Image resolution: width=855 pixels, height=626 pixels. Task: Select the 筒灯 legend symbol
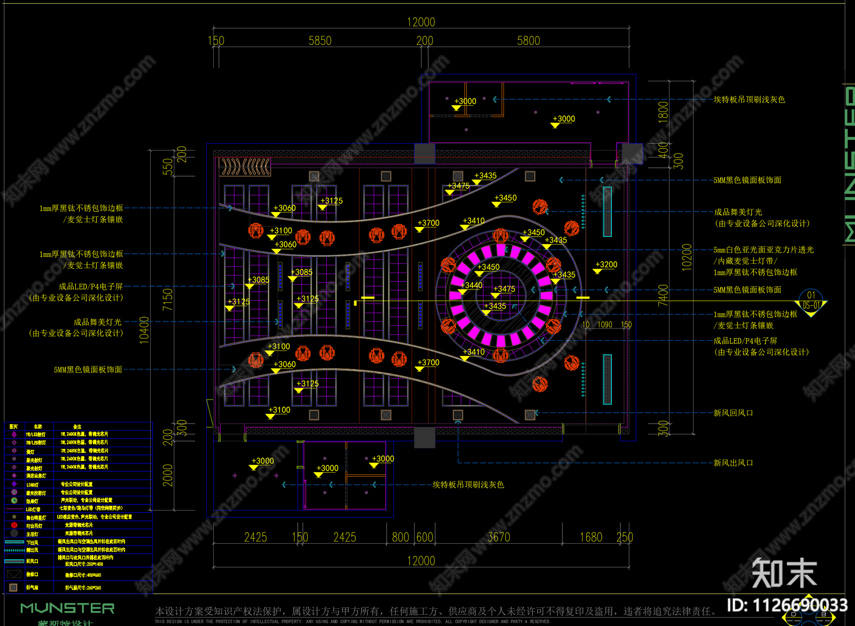[x=14, y=451]
